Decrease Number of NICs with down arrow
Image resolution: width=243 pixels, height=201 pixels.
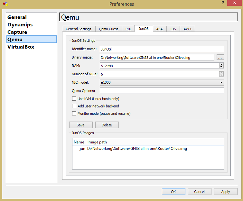point(221,75)
